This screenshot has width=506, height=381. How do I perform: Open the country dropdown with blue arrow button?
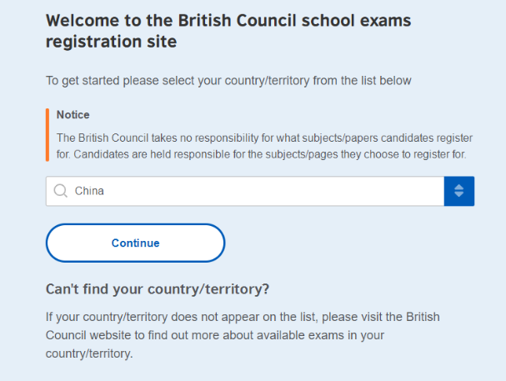[x=458, y=191]
